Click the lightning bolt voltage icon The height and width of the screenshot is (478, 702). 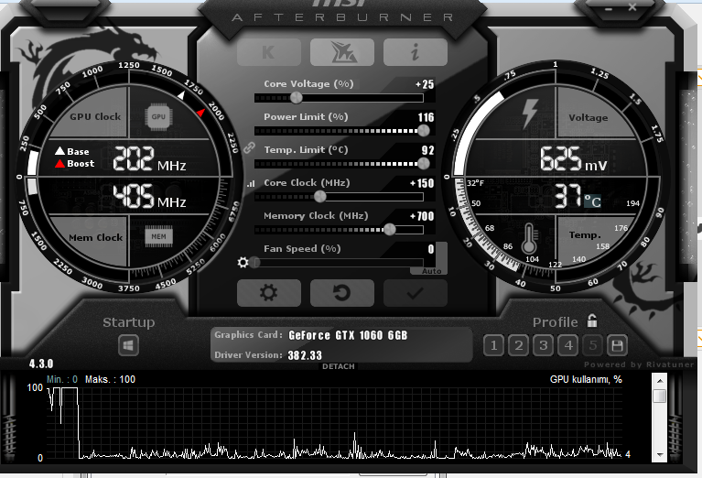[x=530, y=114]
